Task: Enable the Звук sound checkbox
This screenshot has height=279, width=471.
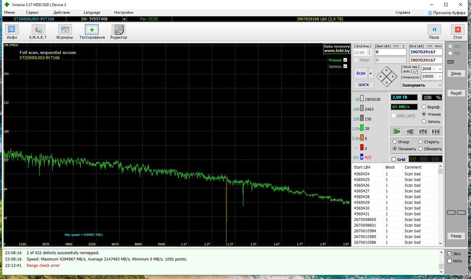Action: (x=450, y=254)
